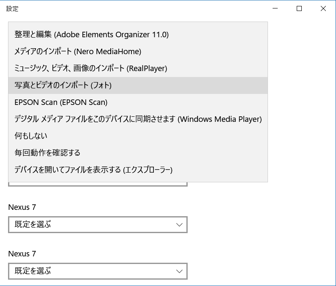Pick the RealPlayer import option
This screenshot has height=286, width=336.
(x=138, y=69)
